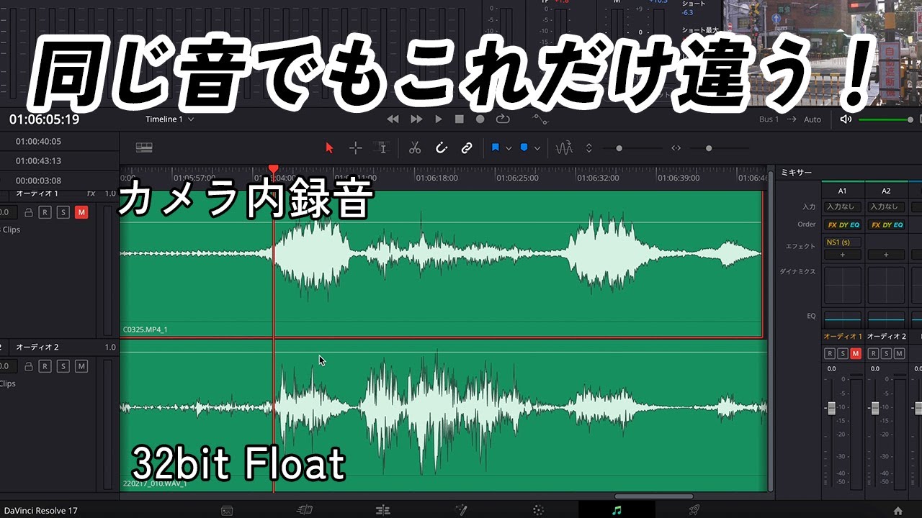This screenshot has width=922, height=518.
Task: Click the A1 mixer fader handle
Action: pyautogui.click(x=831, y=408)
